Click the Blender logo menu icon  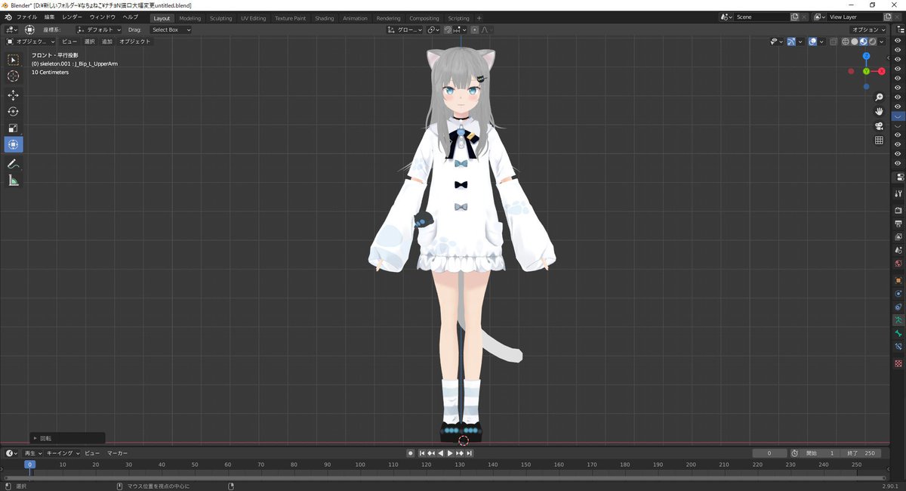tap(8, 17)
